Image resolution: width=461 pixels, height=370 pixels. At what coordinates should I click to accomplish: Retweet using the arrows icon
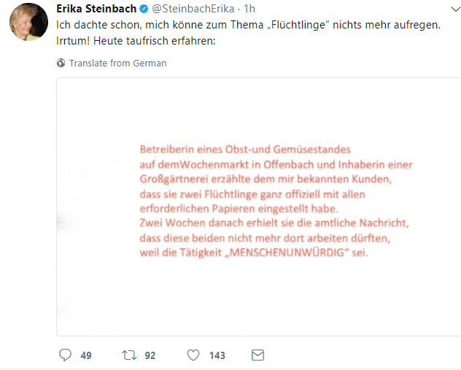(128, 355)
